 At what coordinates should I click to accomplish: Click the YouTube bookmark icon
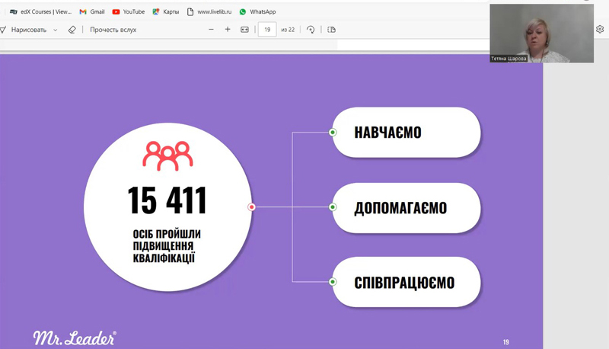116,12
